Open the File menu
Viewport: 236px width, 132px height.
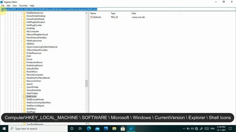3,6
